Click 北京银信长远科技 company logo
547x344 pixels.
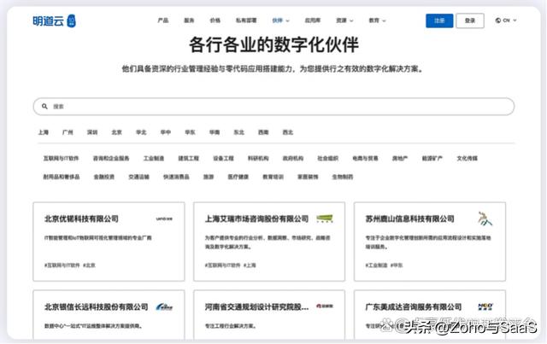164,306
